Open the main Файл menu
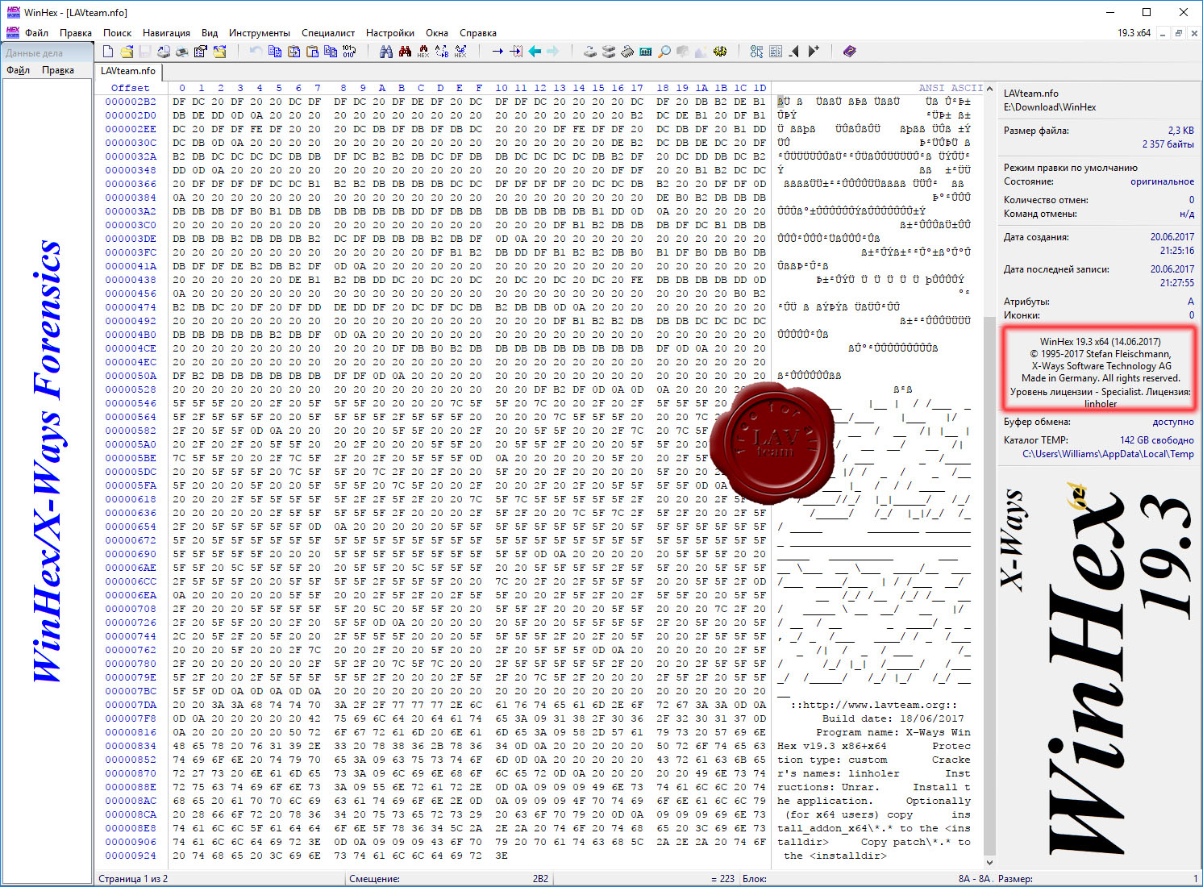Screen dimensions: 1203x887 tap(36, 33)
